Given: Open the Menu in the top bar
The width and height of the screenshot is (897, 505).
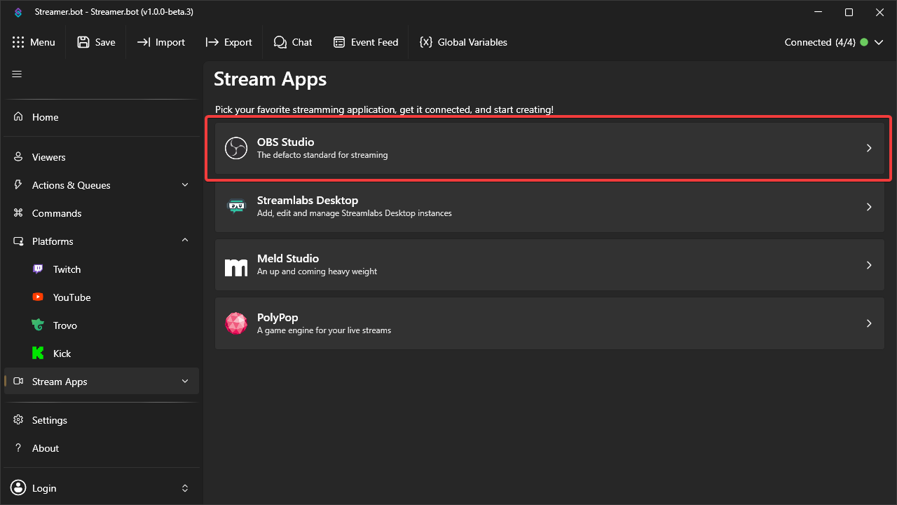Looking at the screenshot, I should [34, 42].
